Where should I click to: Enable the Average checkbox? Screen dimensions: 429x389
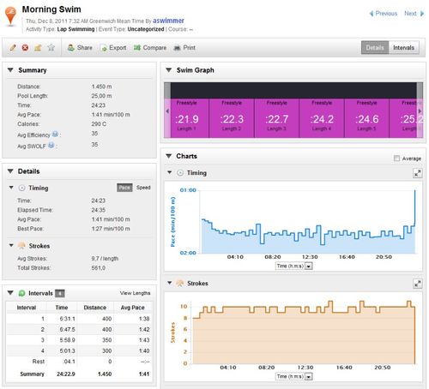[396, 159]
